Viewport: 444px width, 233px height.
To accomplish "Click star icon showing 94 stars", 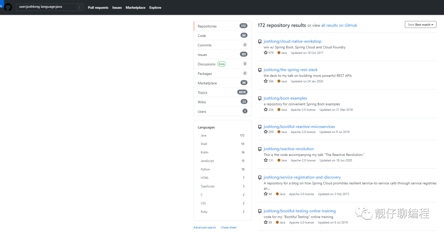I will point(266,194).
